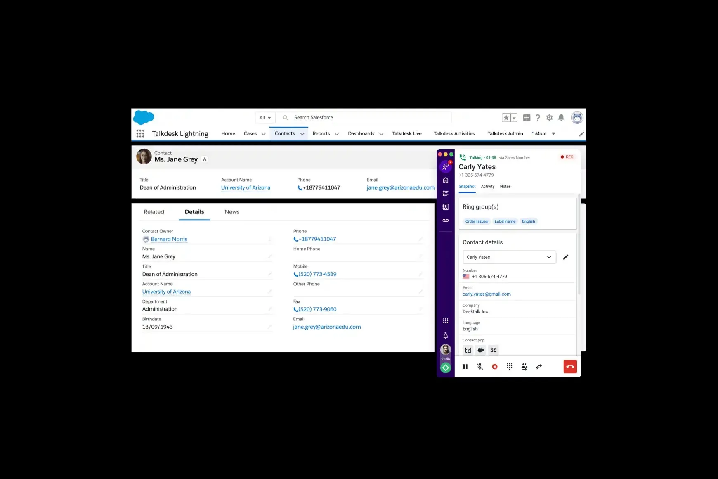This screenshot has width=718, height=479.
Task: Edit navigation bar with pencil icon
Action: 581,134
